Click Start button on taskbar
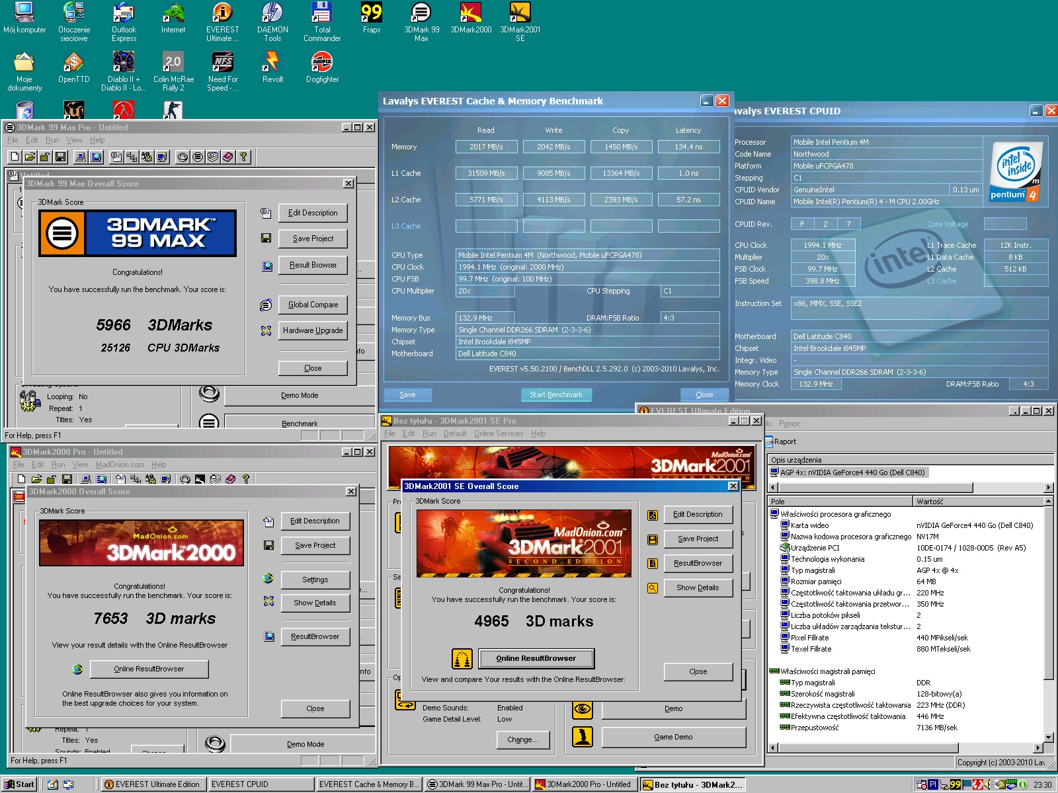The image size is (1058, 793). coord(20,784)
